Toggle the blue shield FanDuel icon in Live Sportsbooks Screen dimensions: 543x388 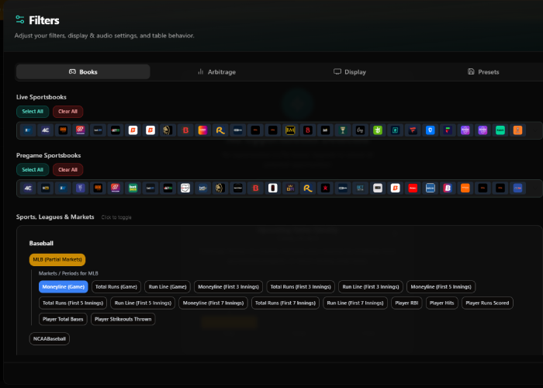[x=430, y=130]
